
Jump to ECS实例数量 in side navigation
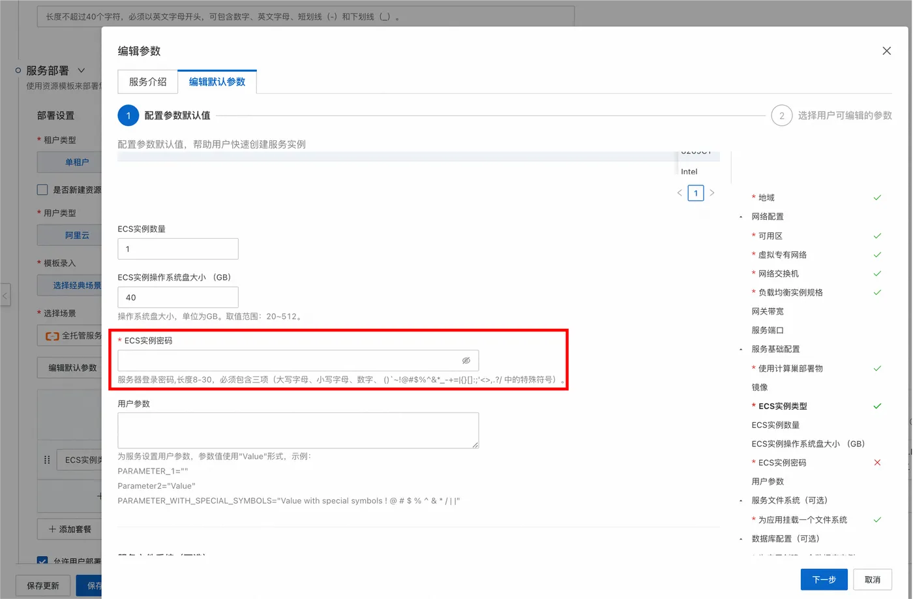(775, 425)
